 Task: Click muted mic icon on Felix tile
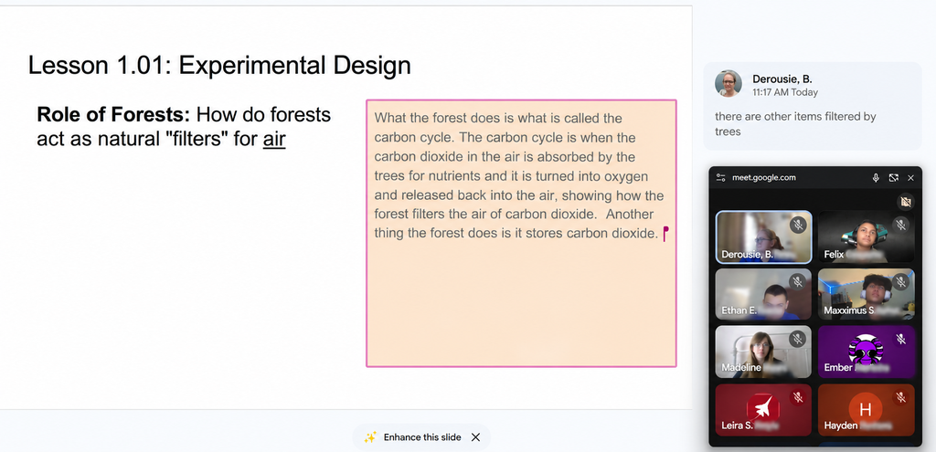click(x=900, y=225)
